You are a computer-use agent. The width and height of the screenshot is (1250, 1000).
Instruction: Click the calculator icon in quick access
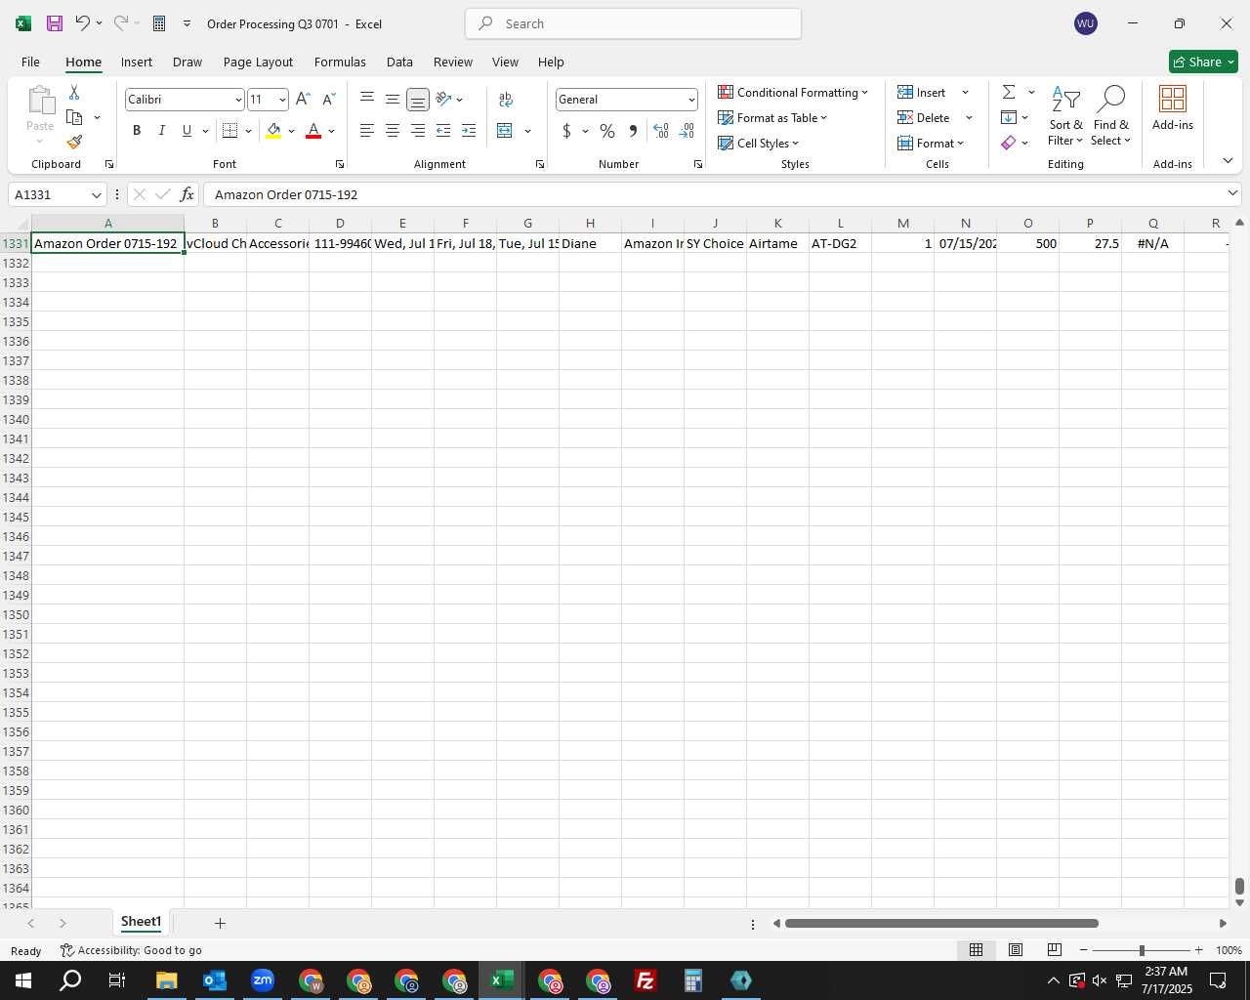click(x=159, y=23)
